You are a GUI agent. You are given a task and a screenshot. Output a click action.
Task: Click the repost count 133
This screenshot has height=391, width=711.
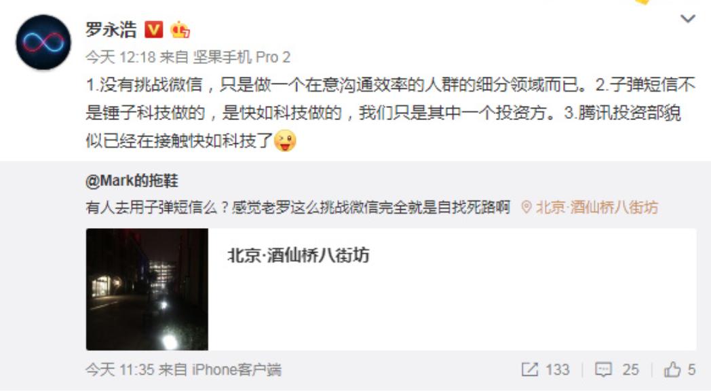click(x=557, y=370)
